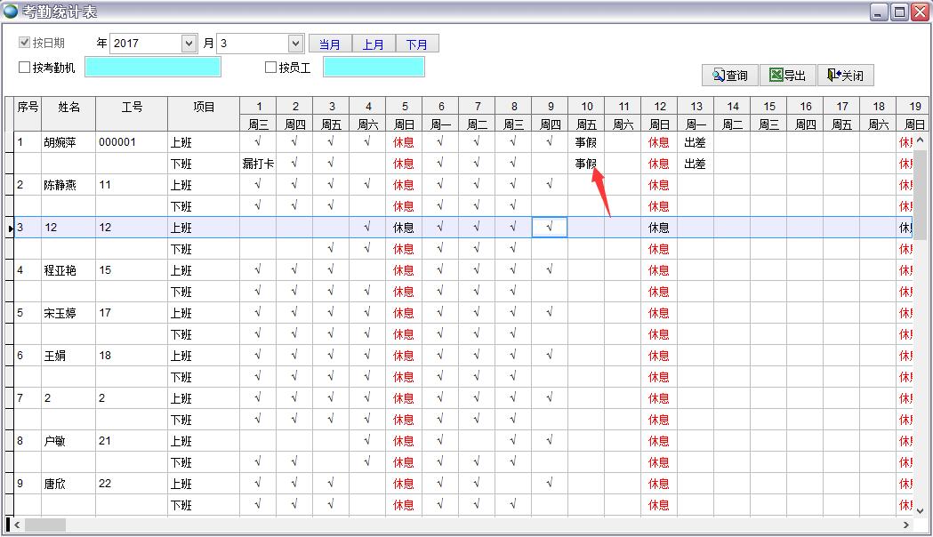This screenshot has width=933, height=537.
Task: Click inside the 按员工 input field
Action: (x=374, y=68)
